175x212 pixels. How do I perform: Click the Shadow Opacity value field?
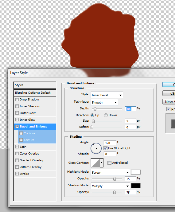[x=130, y=192]
